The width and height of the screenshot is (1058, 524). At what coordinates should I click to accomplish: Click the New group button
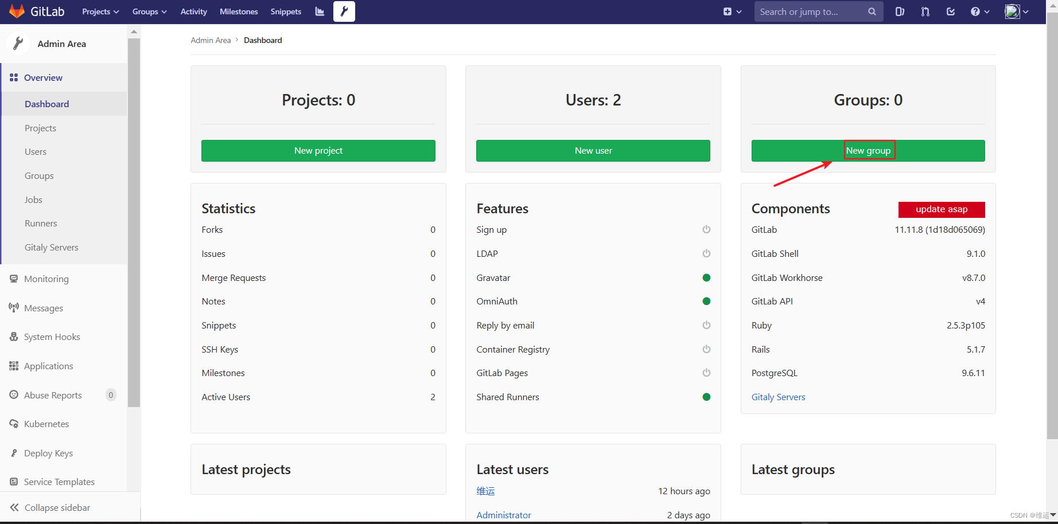coord(868,151)
